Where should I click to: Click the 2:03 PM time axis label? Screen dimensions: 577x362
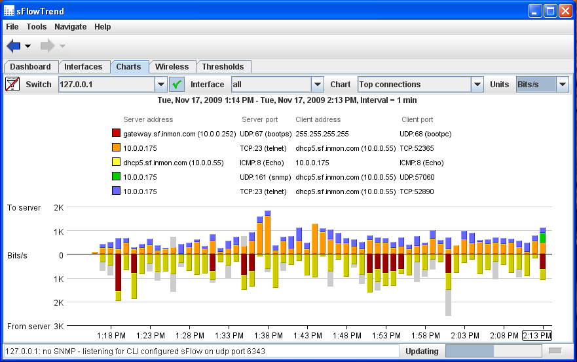(x=465, y=336)
